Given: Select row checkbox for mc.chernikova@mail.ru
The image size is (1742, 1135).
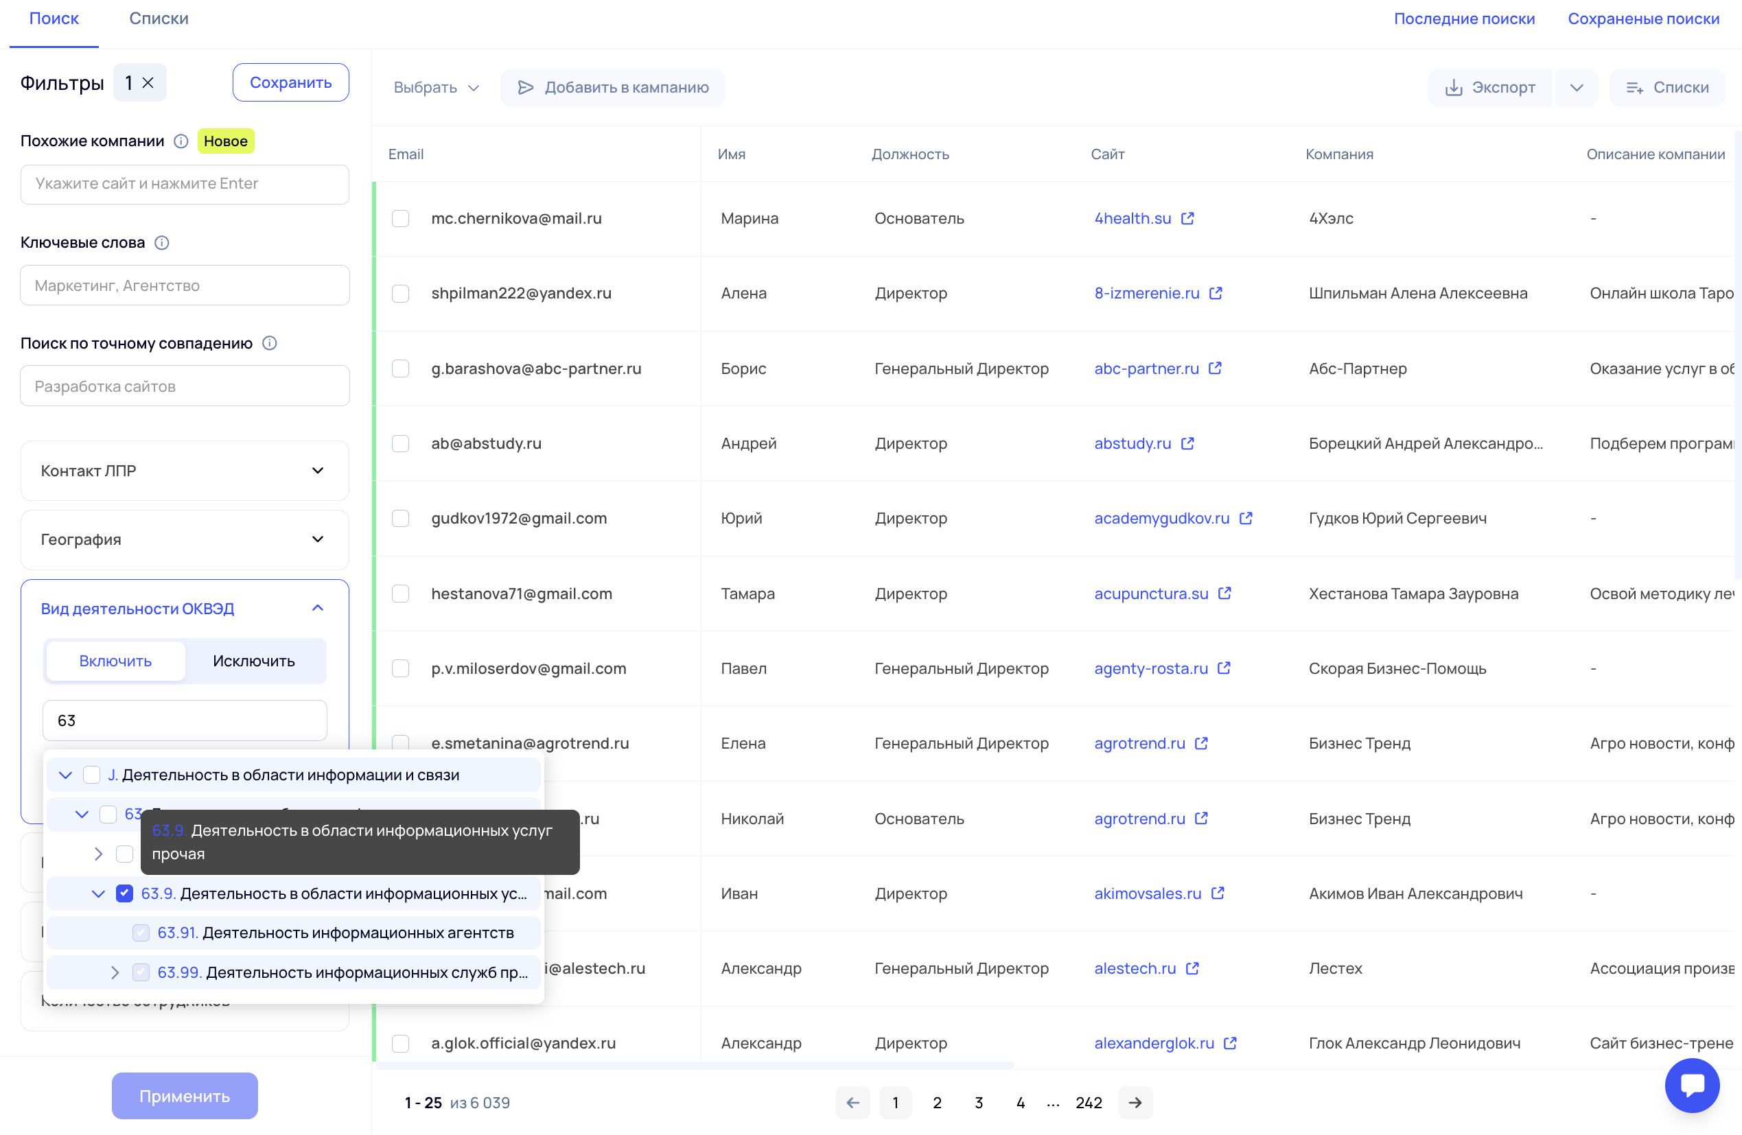Looking at the screenshot, I should 400,219.
